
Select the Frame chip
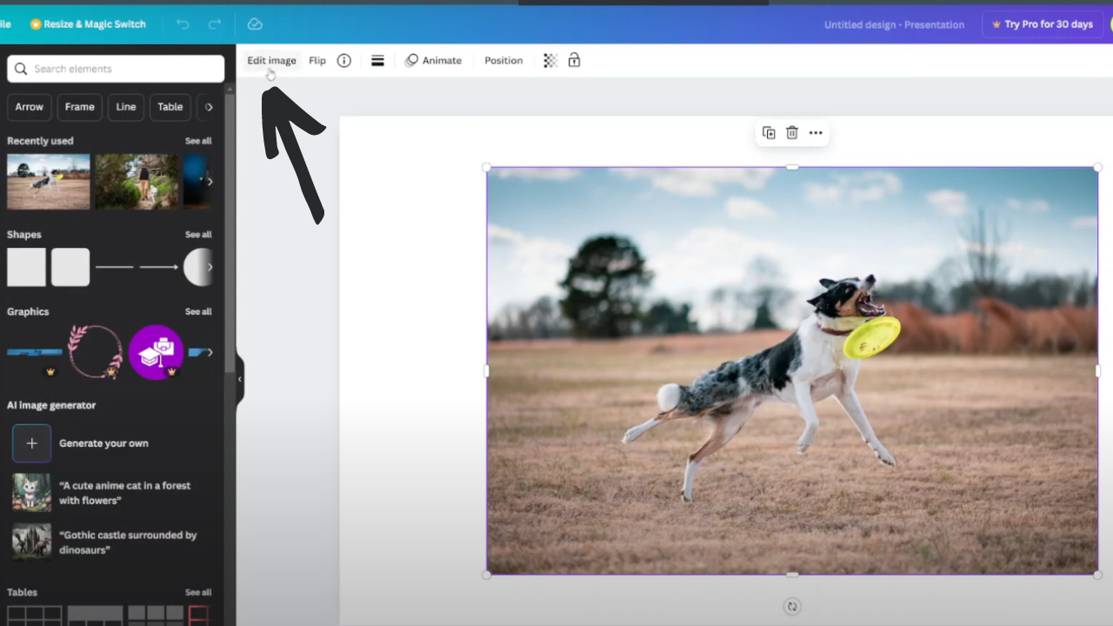tap(79, 107)
